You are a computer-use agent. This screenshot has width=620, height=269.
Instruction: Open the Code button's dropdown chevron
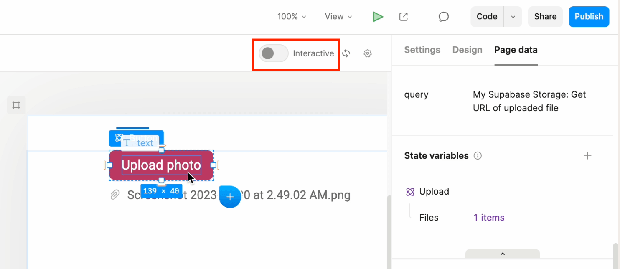(x=513, y=17)
